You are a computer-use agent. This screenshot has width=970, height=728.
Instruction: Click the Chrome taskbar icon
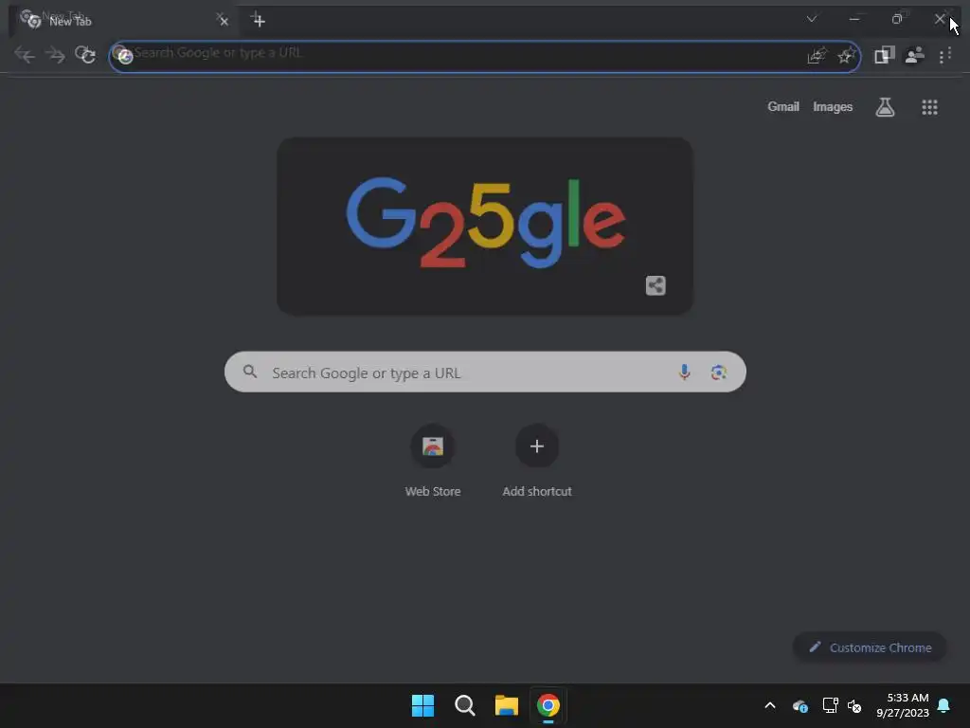(548, 705)
